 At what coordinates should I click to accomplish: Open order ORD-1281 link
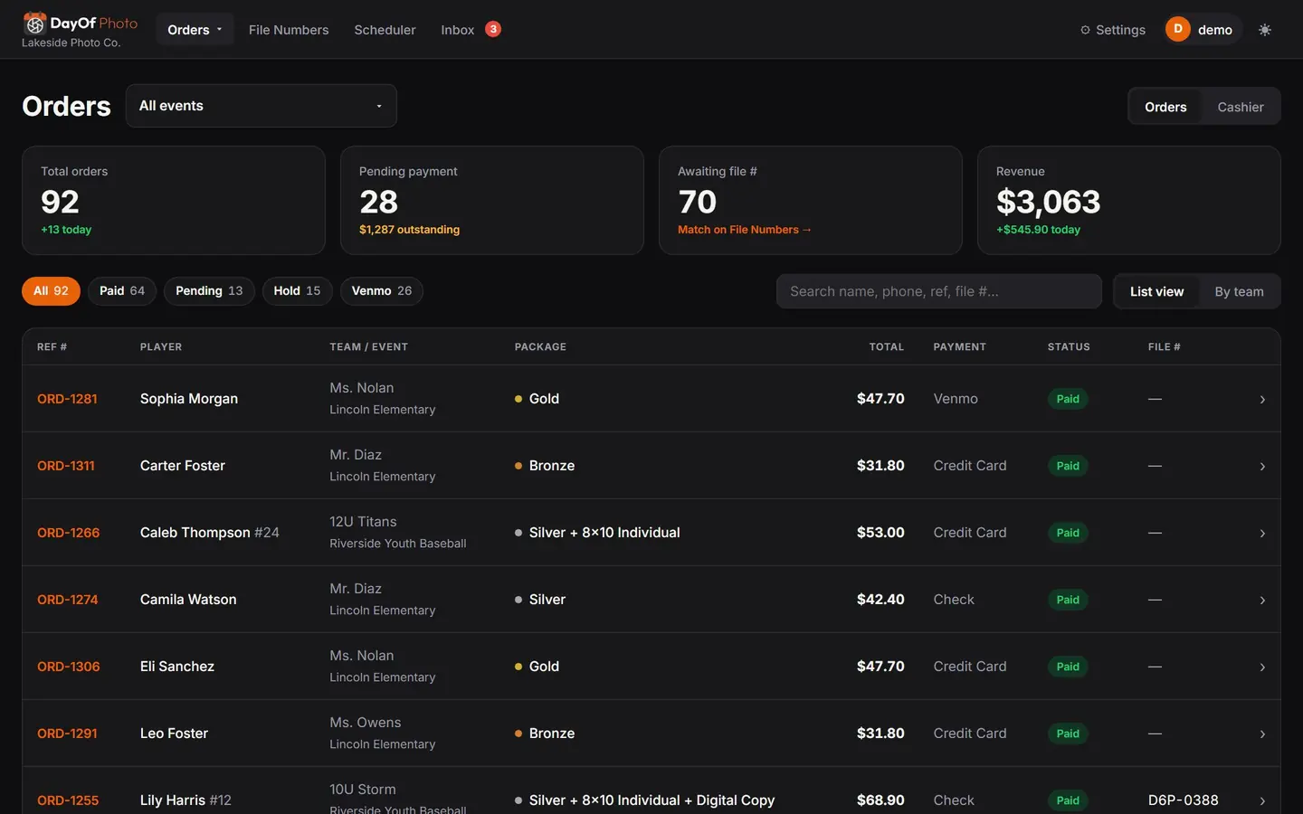coord(67,399)
